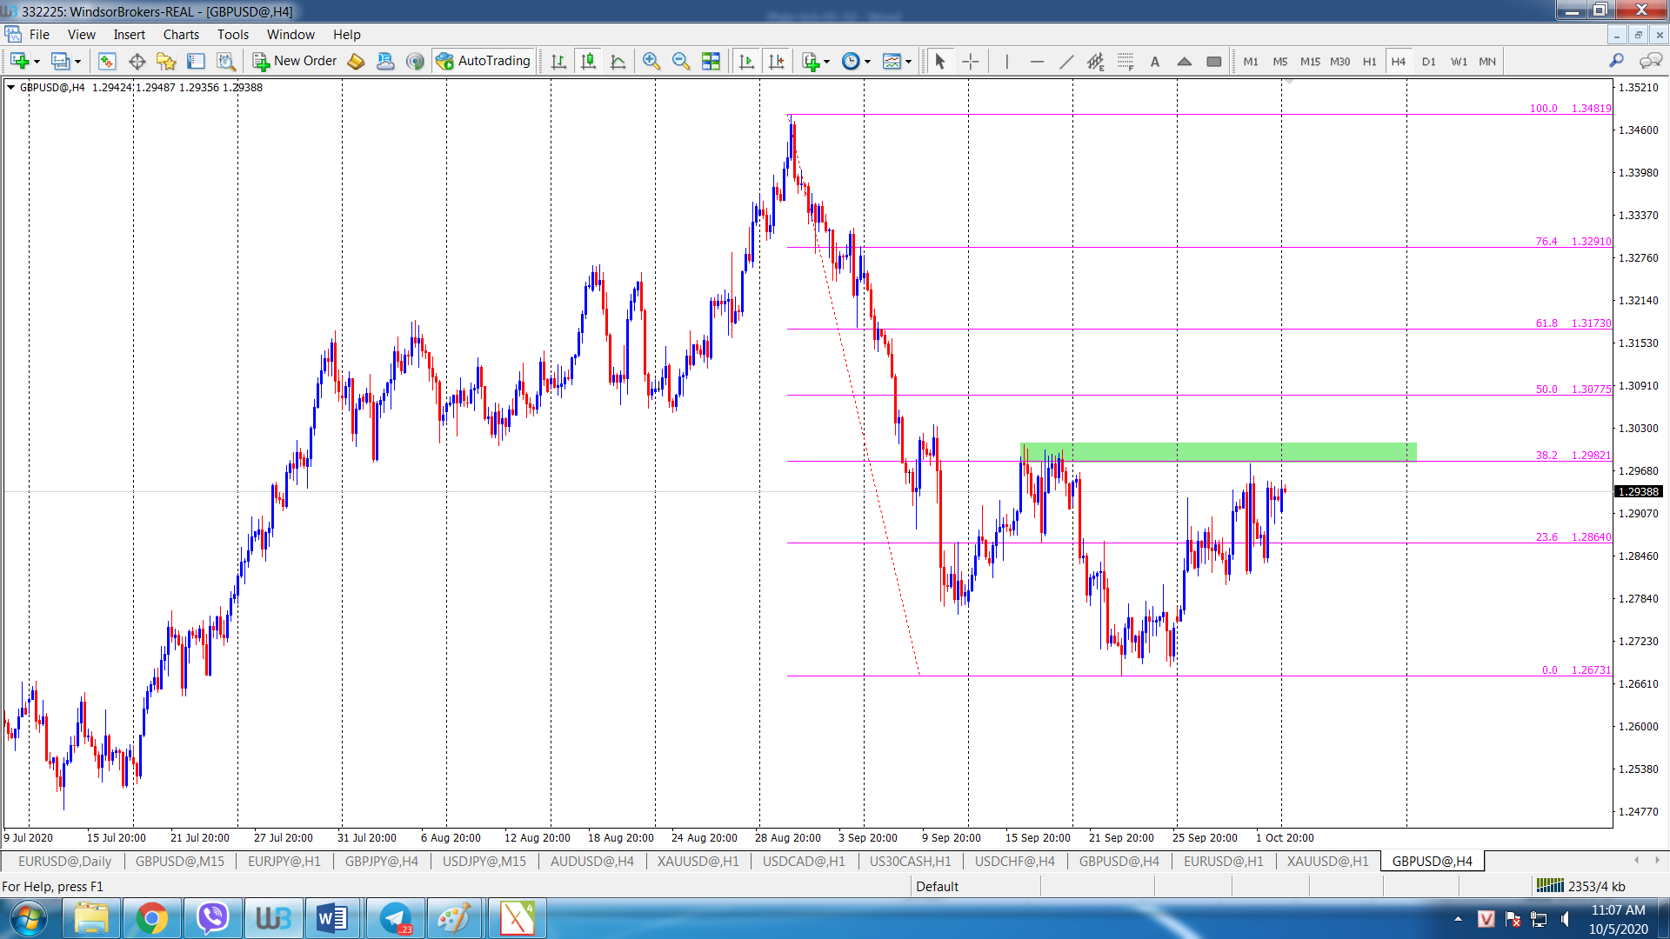
Task: Select the 61.8 Fibonacci level line
Action: coord(1199,329)
